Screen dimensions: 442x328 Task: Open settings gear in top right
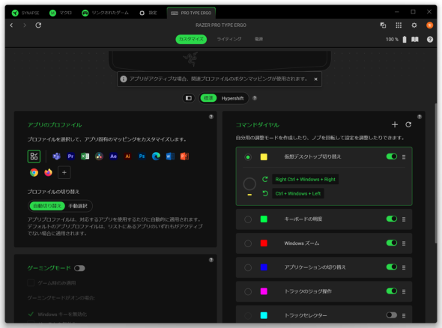pos(414,25)
